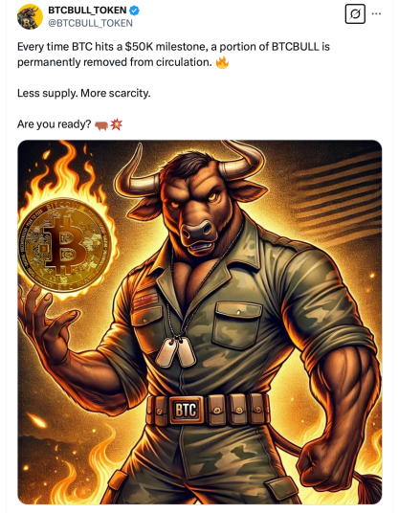Click the buttoned shirt chest pocket
Image resolution: width=399 pixels, height=513 pixels.
(x=237, y=325)
